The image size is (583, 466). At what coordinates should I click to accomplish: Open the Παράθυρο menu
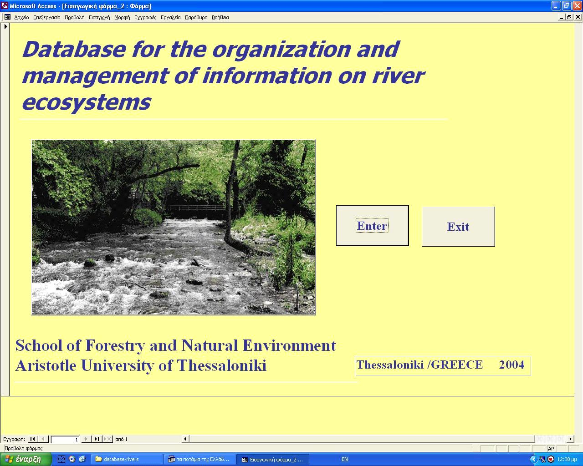click(196, 17)
